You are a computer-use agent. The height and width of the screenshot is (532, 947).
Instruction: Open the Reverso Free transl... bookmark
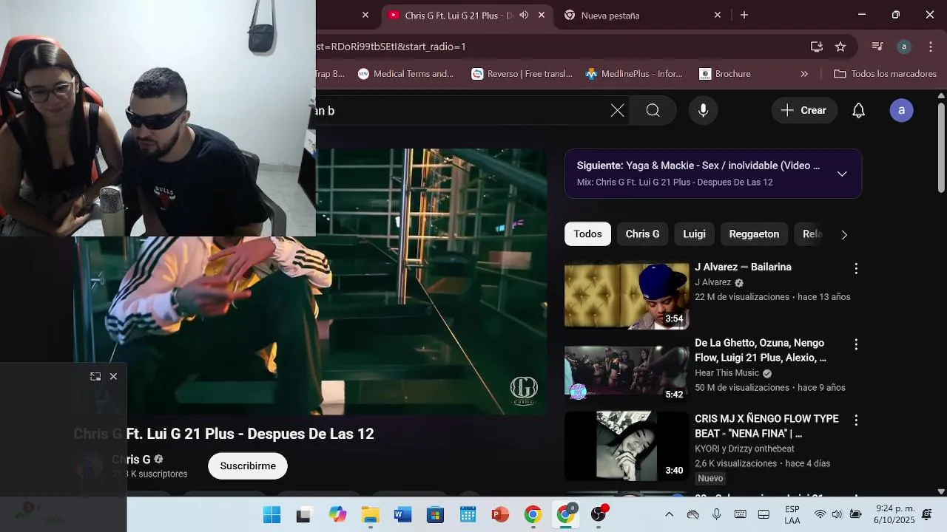[522, 74]
